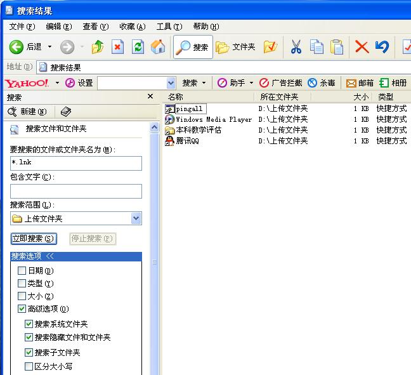This screenshot has width=411, height=375.
Task: Close the 搜索 side pane
Action: pyautogui.click(x=150, y=96)
